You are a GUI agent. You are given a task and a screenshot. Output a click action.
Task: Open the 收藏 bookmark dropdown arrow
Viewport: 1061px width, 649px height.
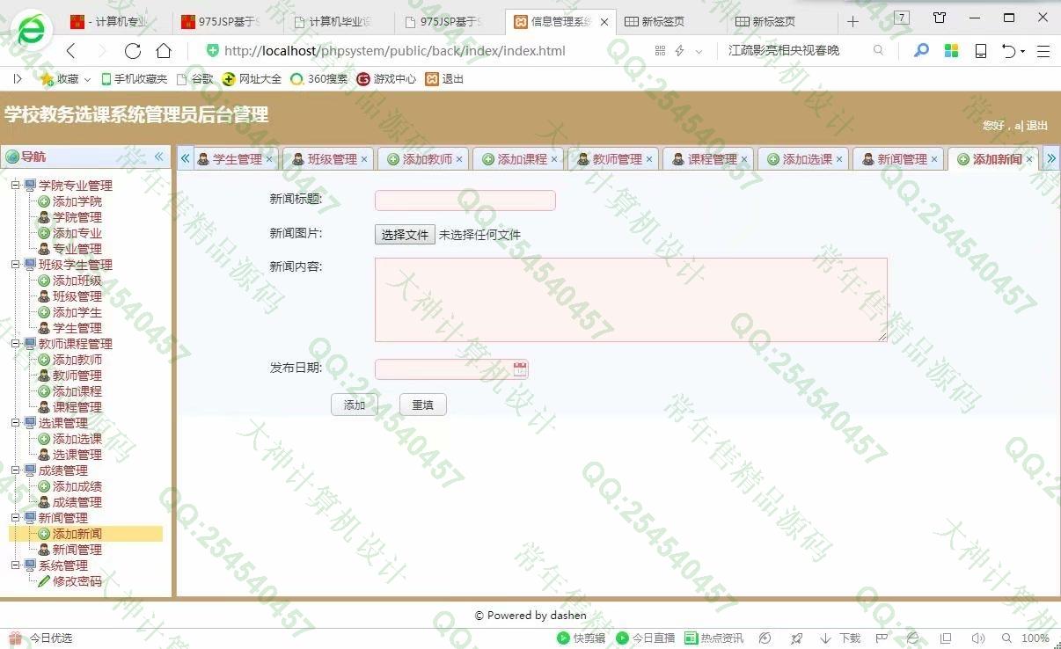(88, 79)
